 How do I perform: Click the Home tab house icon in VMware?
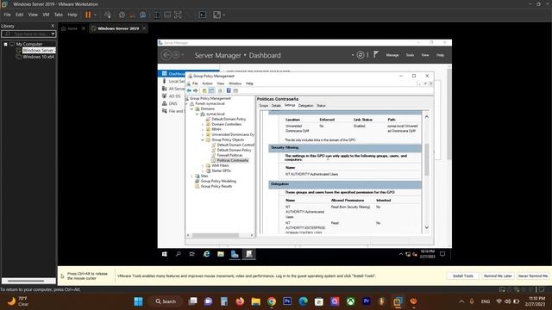tap(64, 28)
